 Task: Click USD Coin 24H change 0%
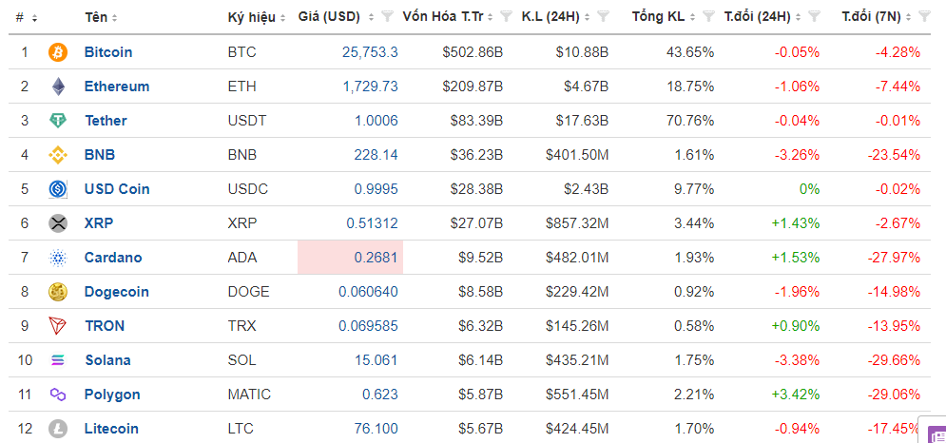tap(809, 189)
